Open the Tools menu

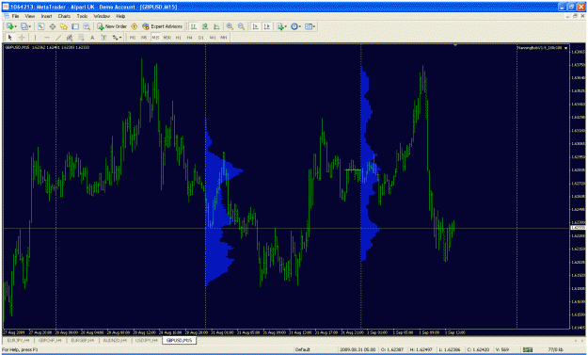(x=82, y=16)
